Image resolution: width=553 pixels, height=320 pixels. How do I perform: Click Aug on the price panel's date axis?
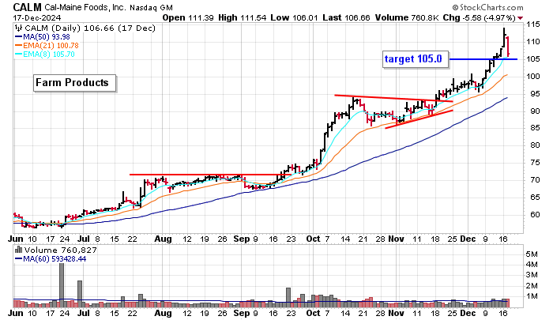(x=163, y=239)
